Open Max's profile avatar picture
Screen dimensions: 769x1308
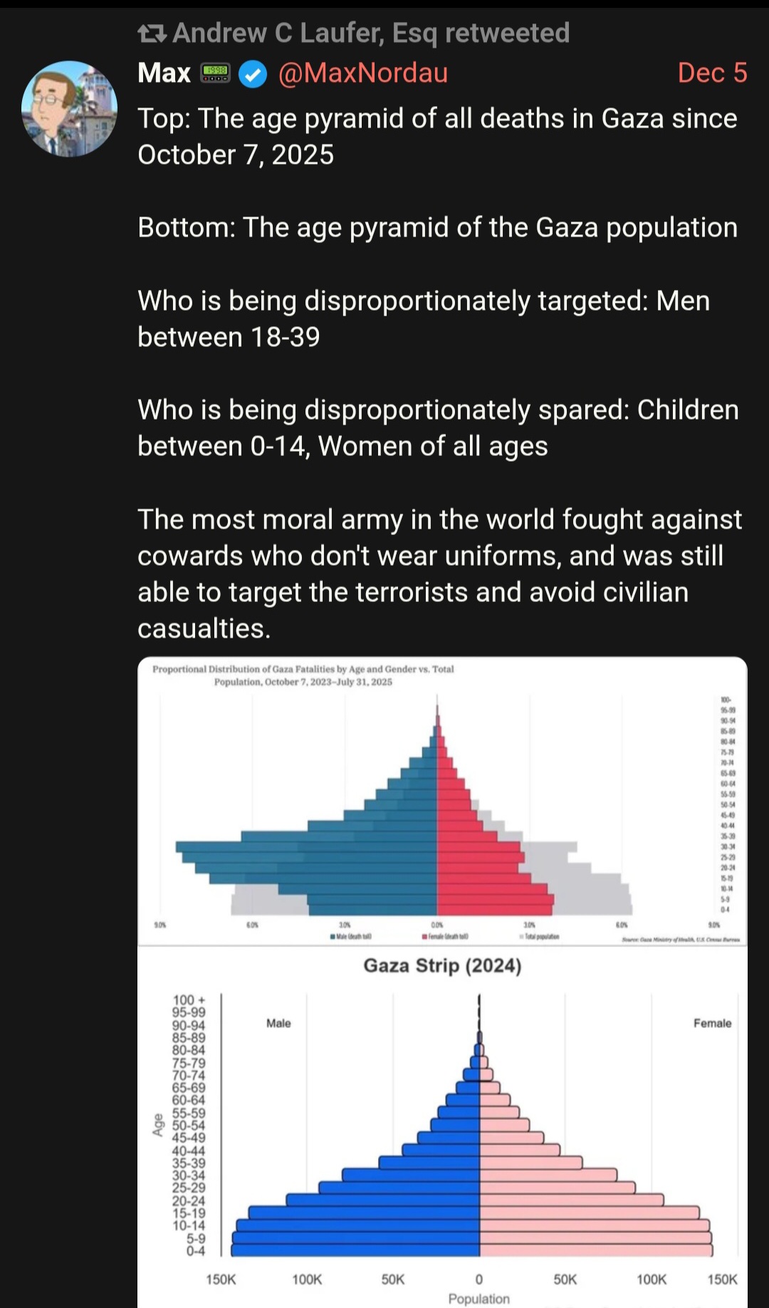point(69,109)
